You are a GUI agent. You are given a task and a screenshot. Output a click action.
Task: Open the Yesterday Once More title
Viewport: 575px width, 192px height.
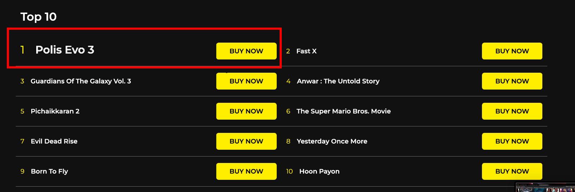[332, 141]
